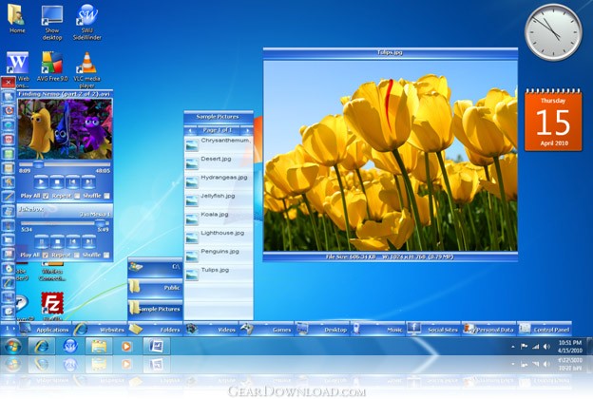Open Jellyfish.jpg from Sample Pictures
The width and height of the screenshot is (593, 399).
coord(219,200)
